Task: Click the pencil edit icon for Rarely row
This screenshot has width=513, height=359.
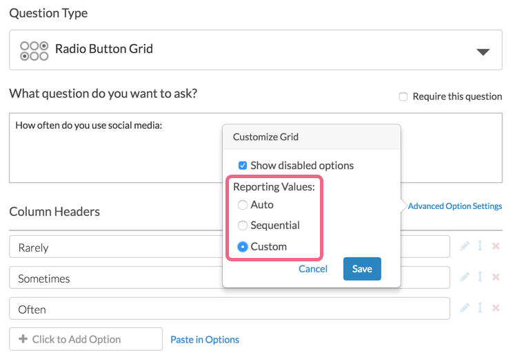Action: 465,246
